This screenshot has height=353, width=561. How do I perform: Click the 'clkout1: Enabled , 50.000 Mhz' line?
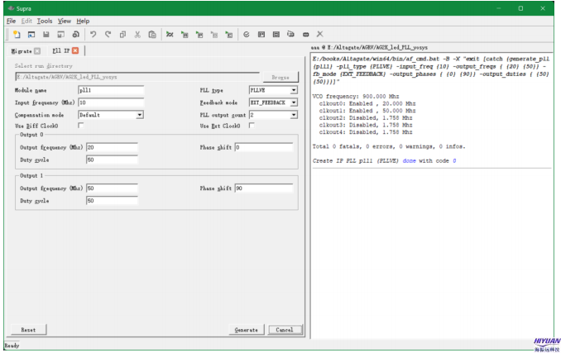click(367, 111)
